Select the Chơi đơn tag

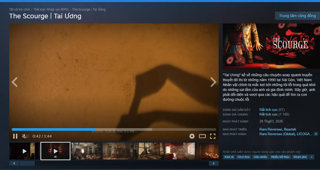[243, 157]
